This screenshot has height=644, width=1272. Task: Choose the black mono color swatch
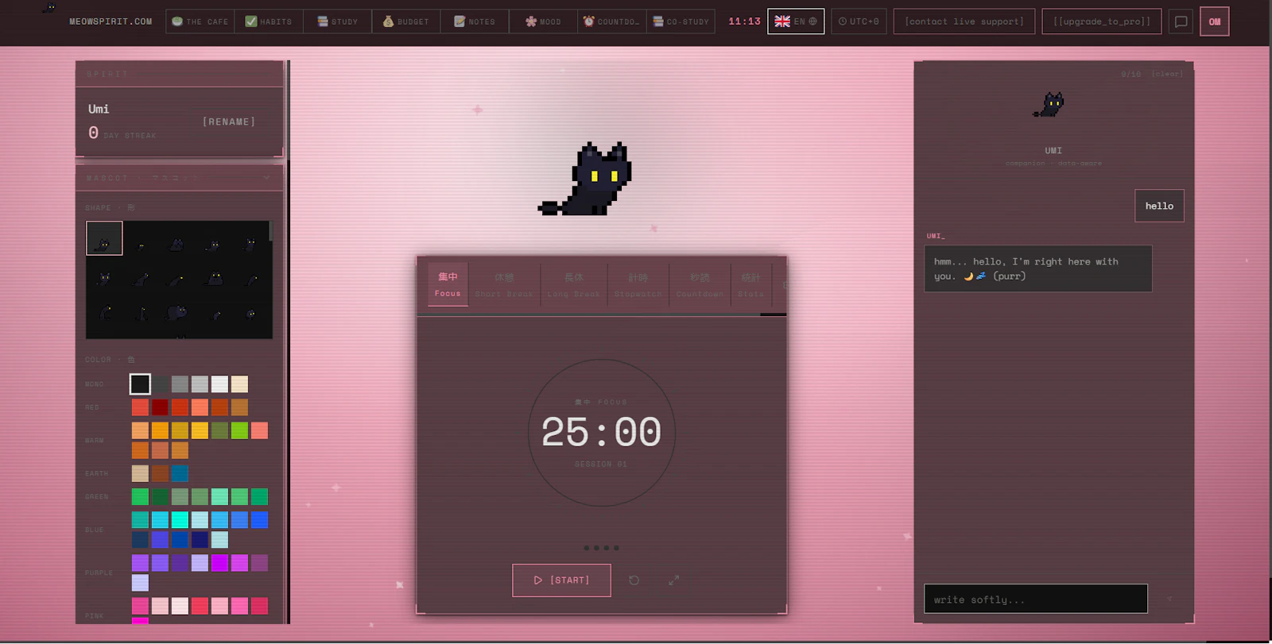pos(140,384)
